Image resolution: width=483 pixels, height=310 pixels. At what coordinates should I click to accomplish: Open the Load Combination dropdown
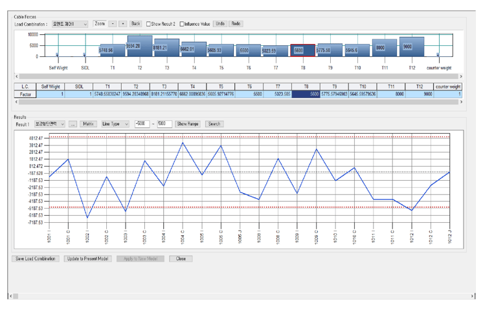(x=69, y=24)
